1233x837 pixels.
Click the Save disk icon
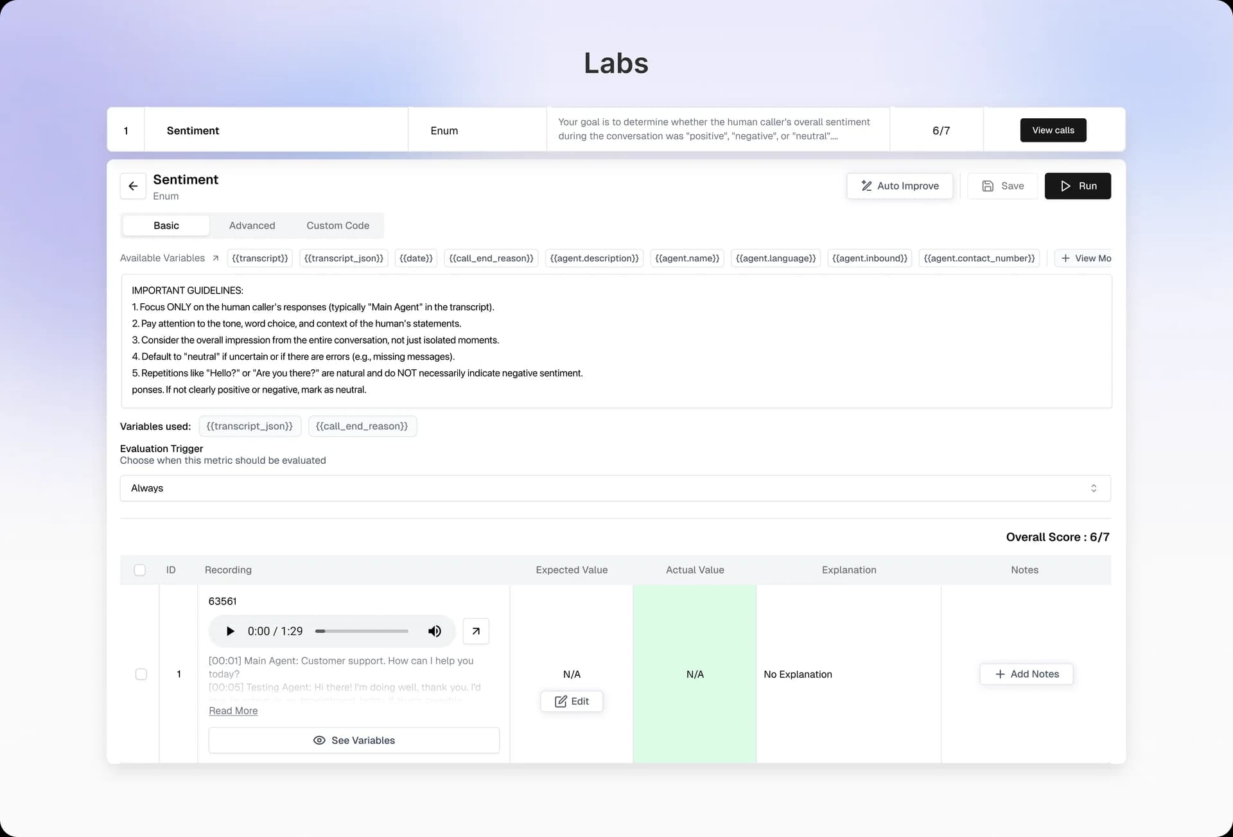[x=988, y=186]
